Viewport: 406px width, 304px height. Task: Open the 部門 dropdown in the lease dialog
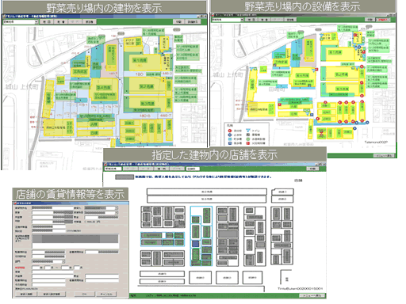(x=63, y=261)
